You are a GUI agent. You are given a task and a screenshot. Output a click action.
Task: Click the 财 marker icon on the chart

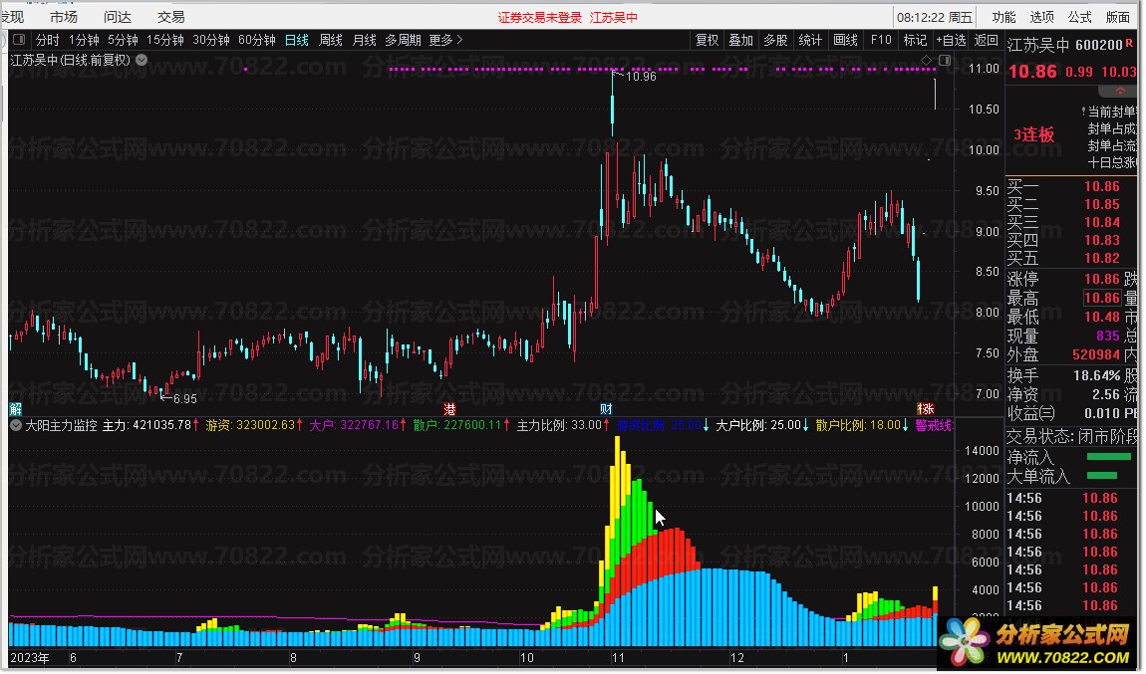[x=606, y=408]
